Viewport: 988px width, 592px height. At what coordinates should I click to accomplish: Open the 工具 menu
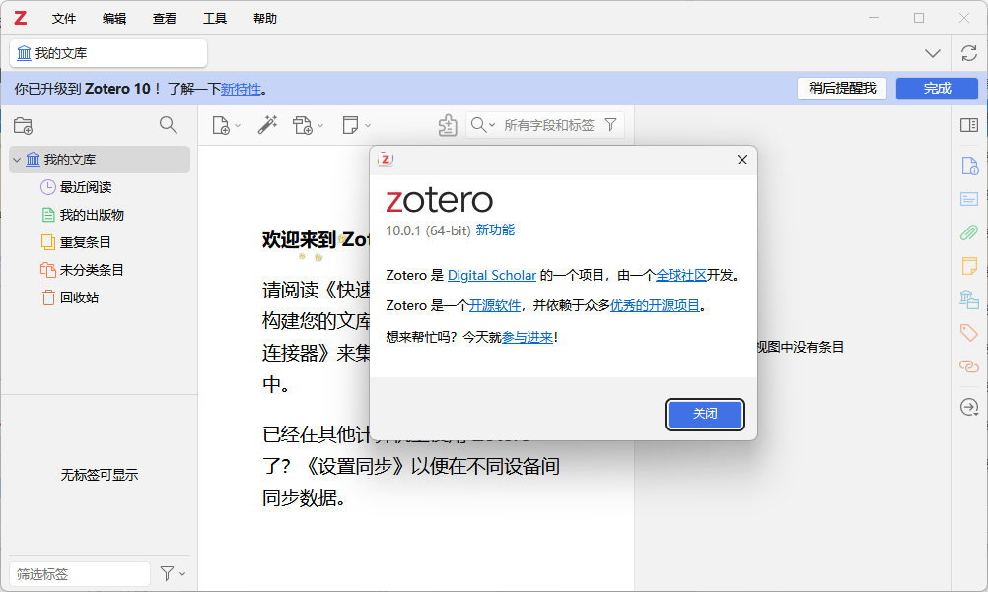tap(214, 19)
